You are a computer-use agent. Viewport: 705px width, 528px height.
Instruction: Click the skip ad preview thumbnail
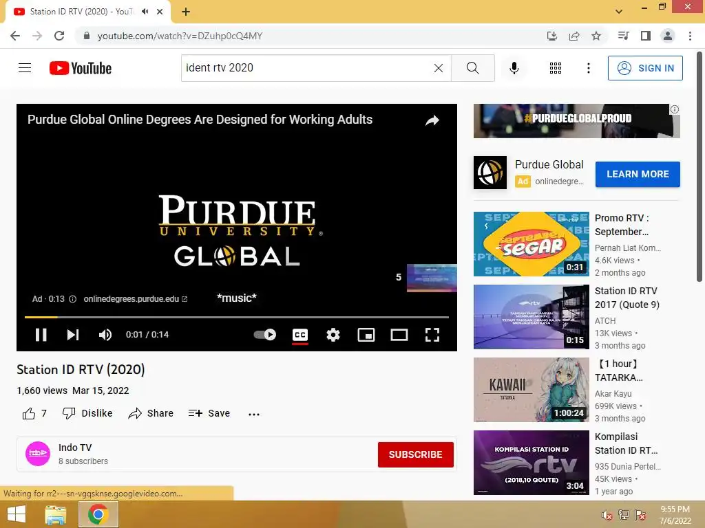[x=432, y=278]
